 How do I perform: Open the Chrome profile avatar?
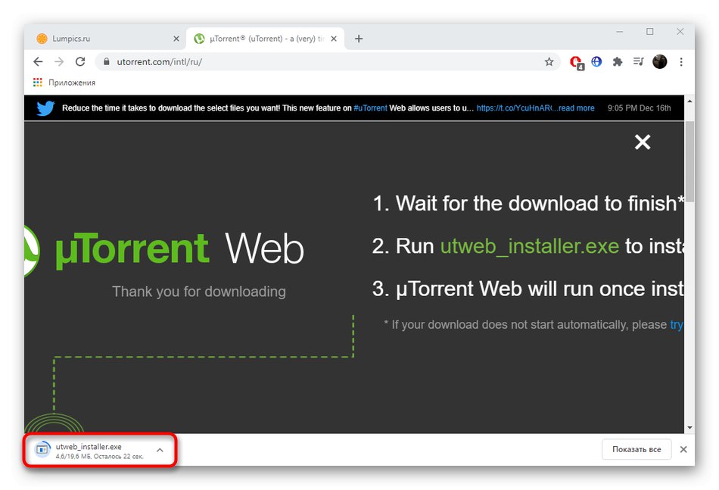tap(659, 61)
